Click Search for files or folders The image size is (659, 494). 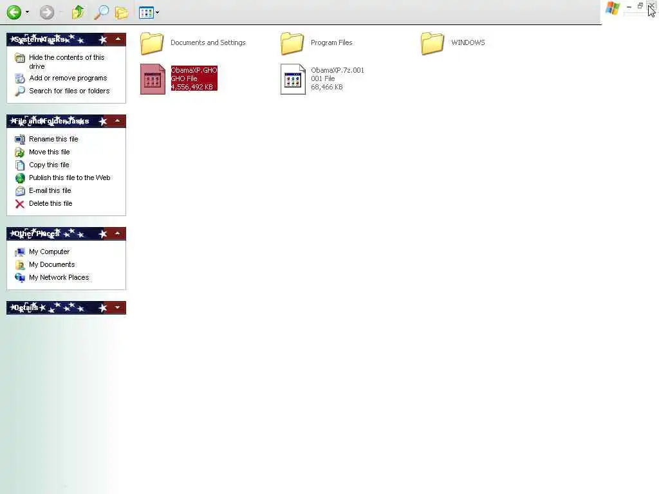coord(69,91)
